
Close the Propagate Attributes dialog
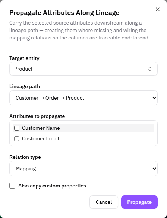[x=158, y=9]
